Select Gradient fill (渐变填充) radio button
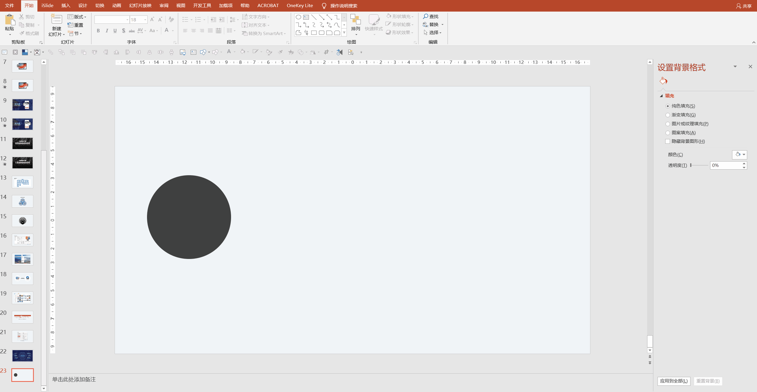Screen dimensions: 757x392 [x=668, y=115]
